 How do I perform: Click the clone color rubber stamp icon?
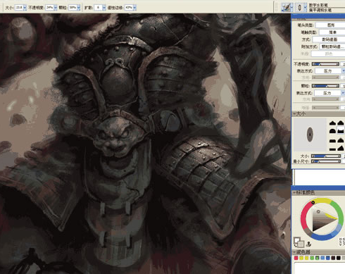click(309, 244)
